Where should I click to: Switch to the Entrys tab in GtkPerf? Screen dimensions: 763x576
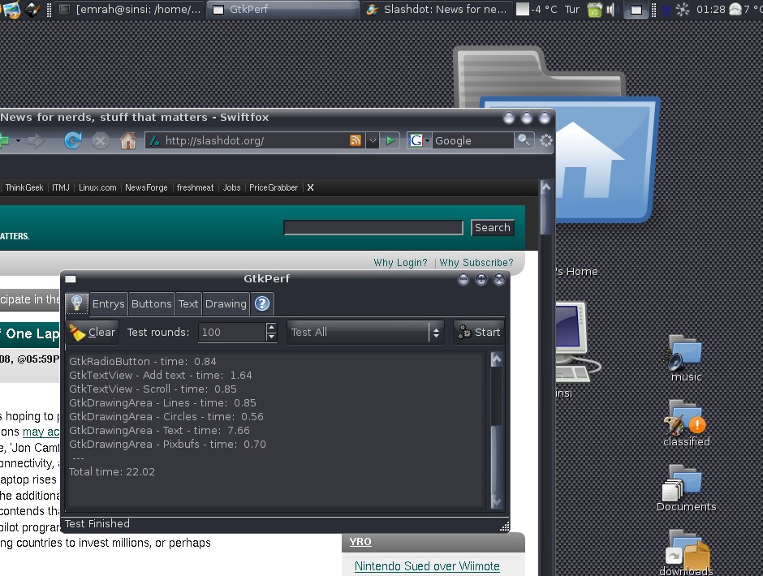click(x=108, y=304)
